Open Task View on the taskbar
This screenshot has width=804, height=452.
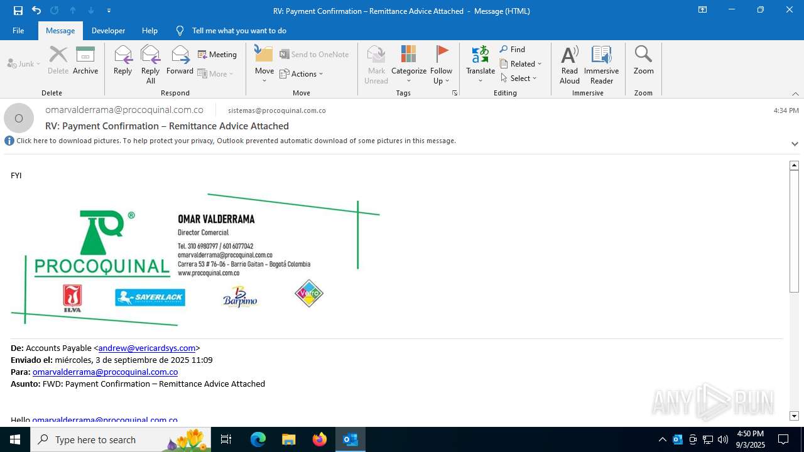click(226, 439)
